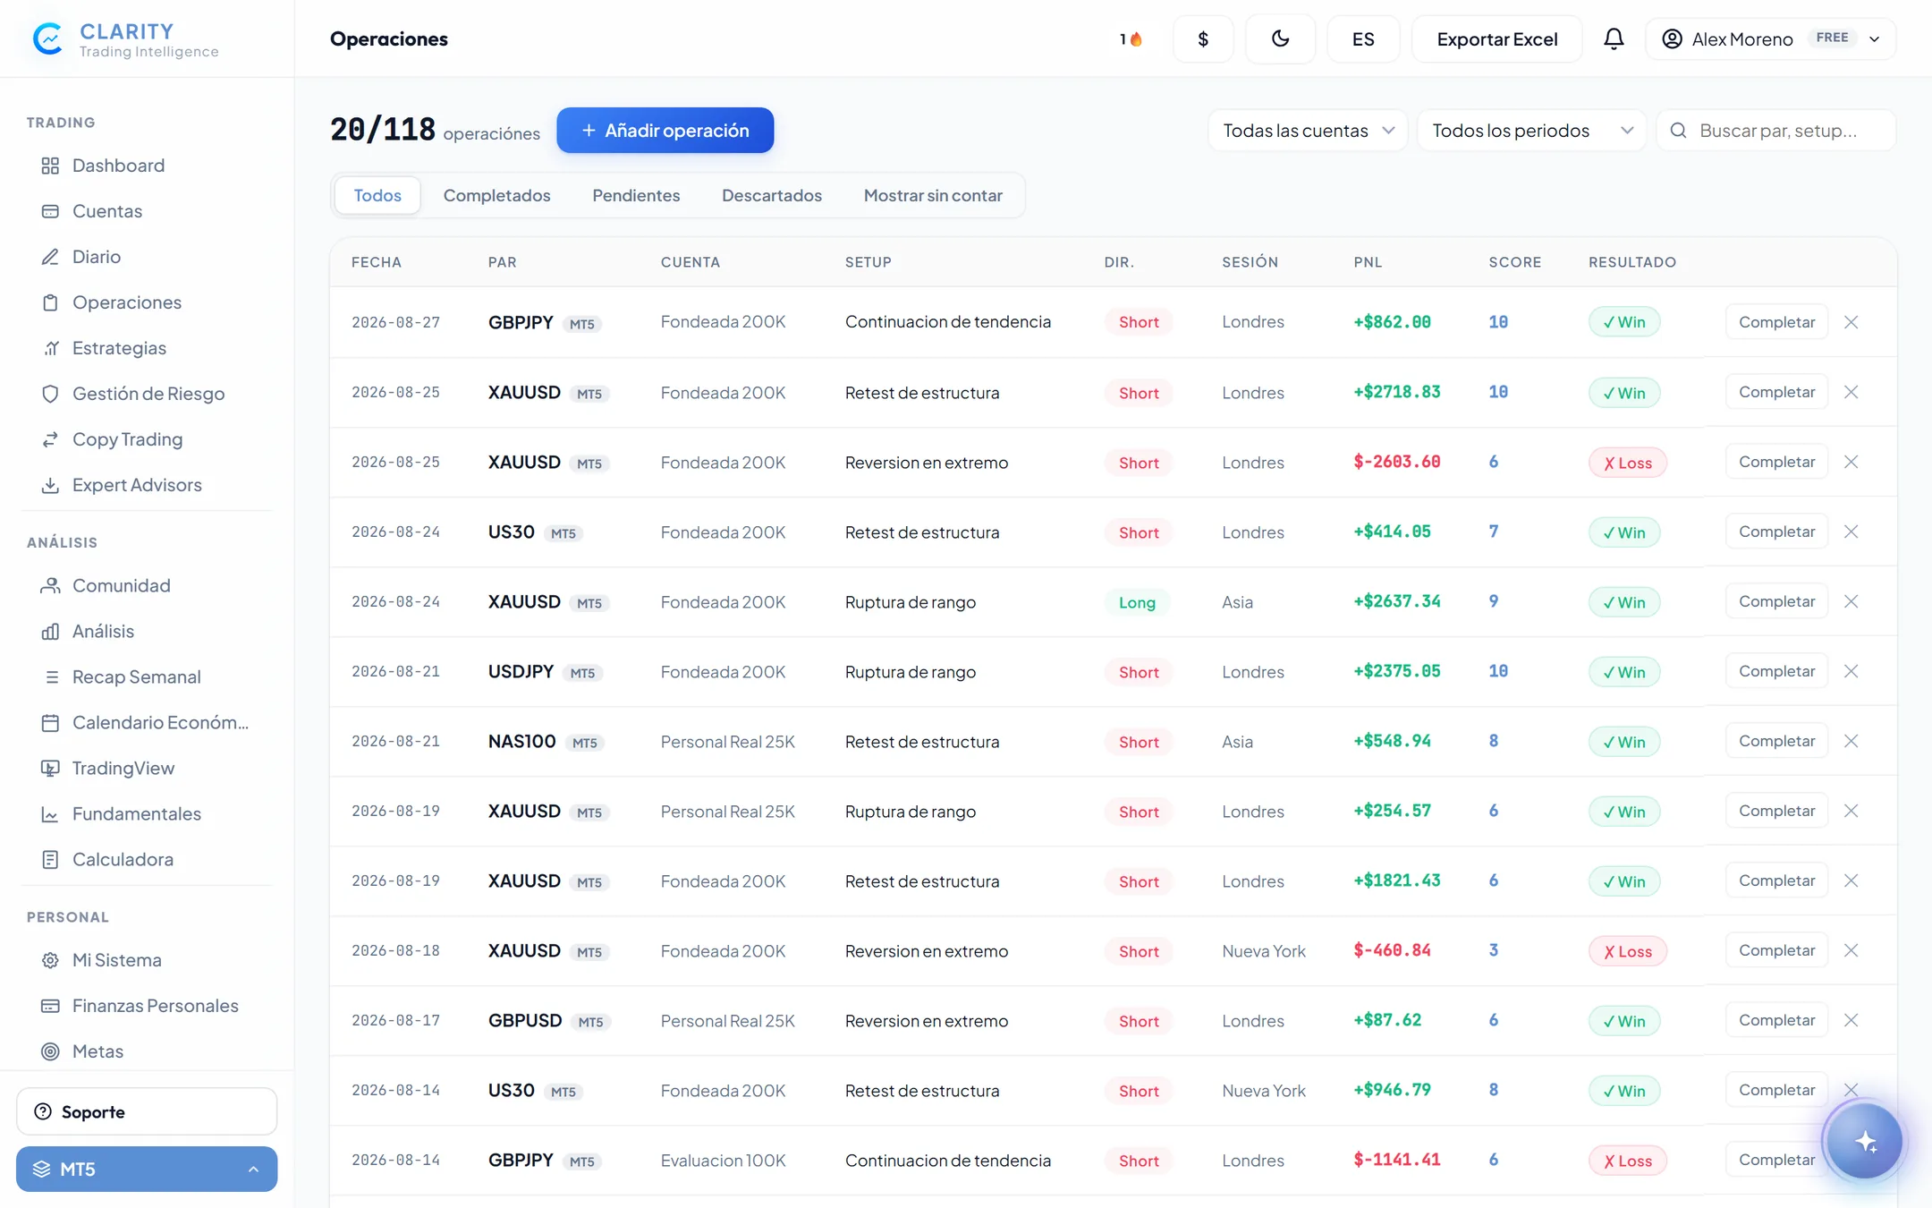
Task: Open the floating AI assistant sparkle button
Action: coord(1865,1141)
